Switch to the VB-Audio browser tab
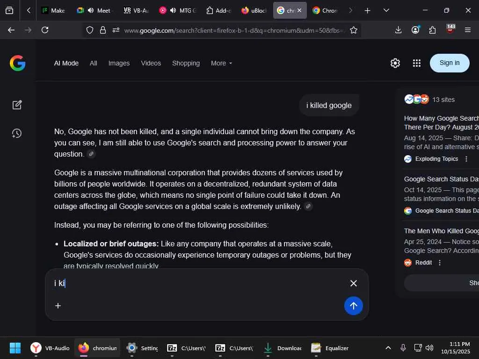The width and height of the screenshot is (479, 359). [136, 10]
